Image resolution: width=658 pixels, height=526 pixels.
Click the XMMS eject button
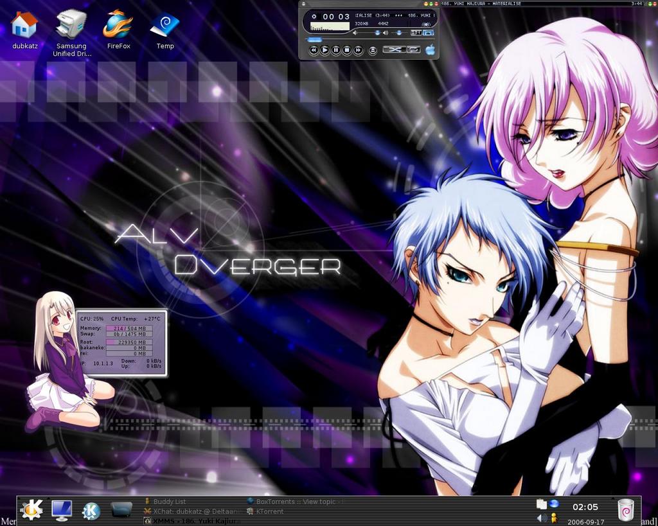[x=373, y=50]
